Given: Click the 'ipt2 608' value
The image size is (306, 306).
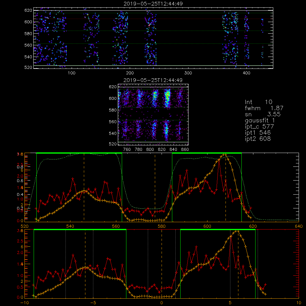Looking at the screenshot, I should coord(258,139).
